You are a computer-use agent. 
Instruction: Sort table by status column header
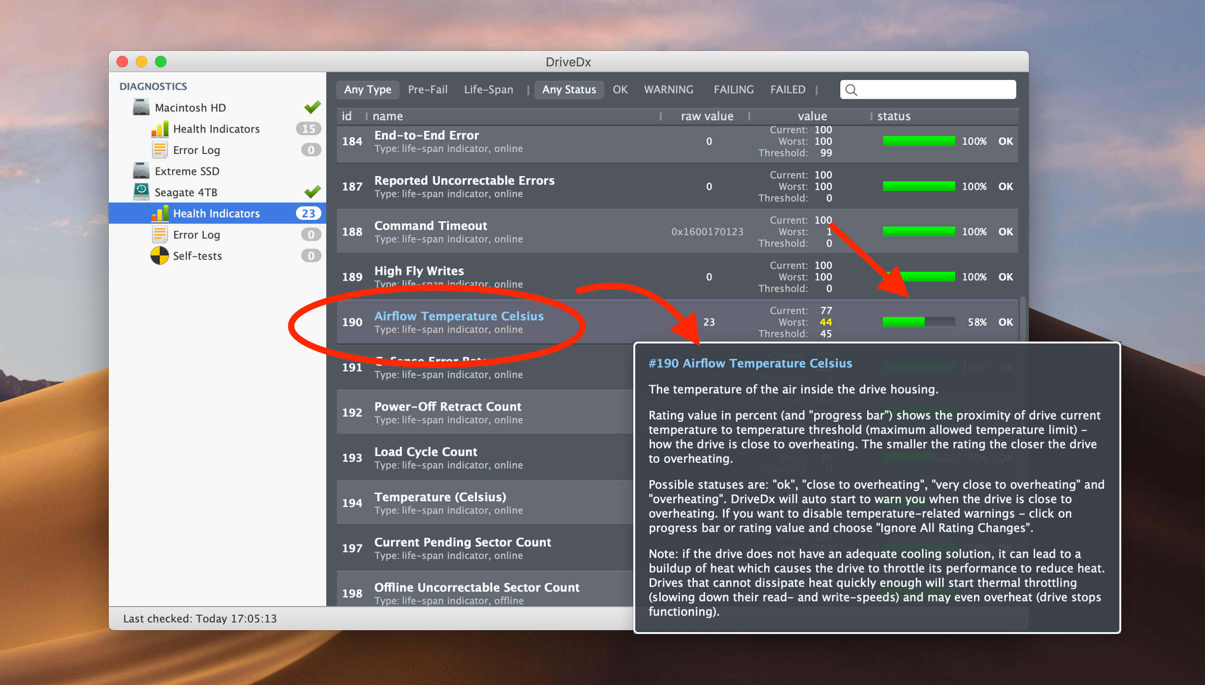pyautogui.click(x=894, y=116)
